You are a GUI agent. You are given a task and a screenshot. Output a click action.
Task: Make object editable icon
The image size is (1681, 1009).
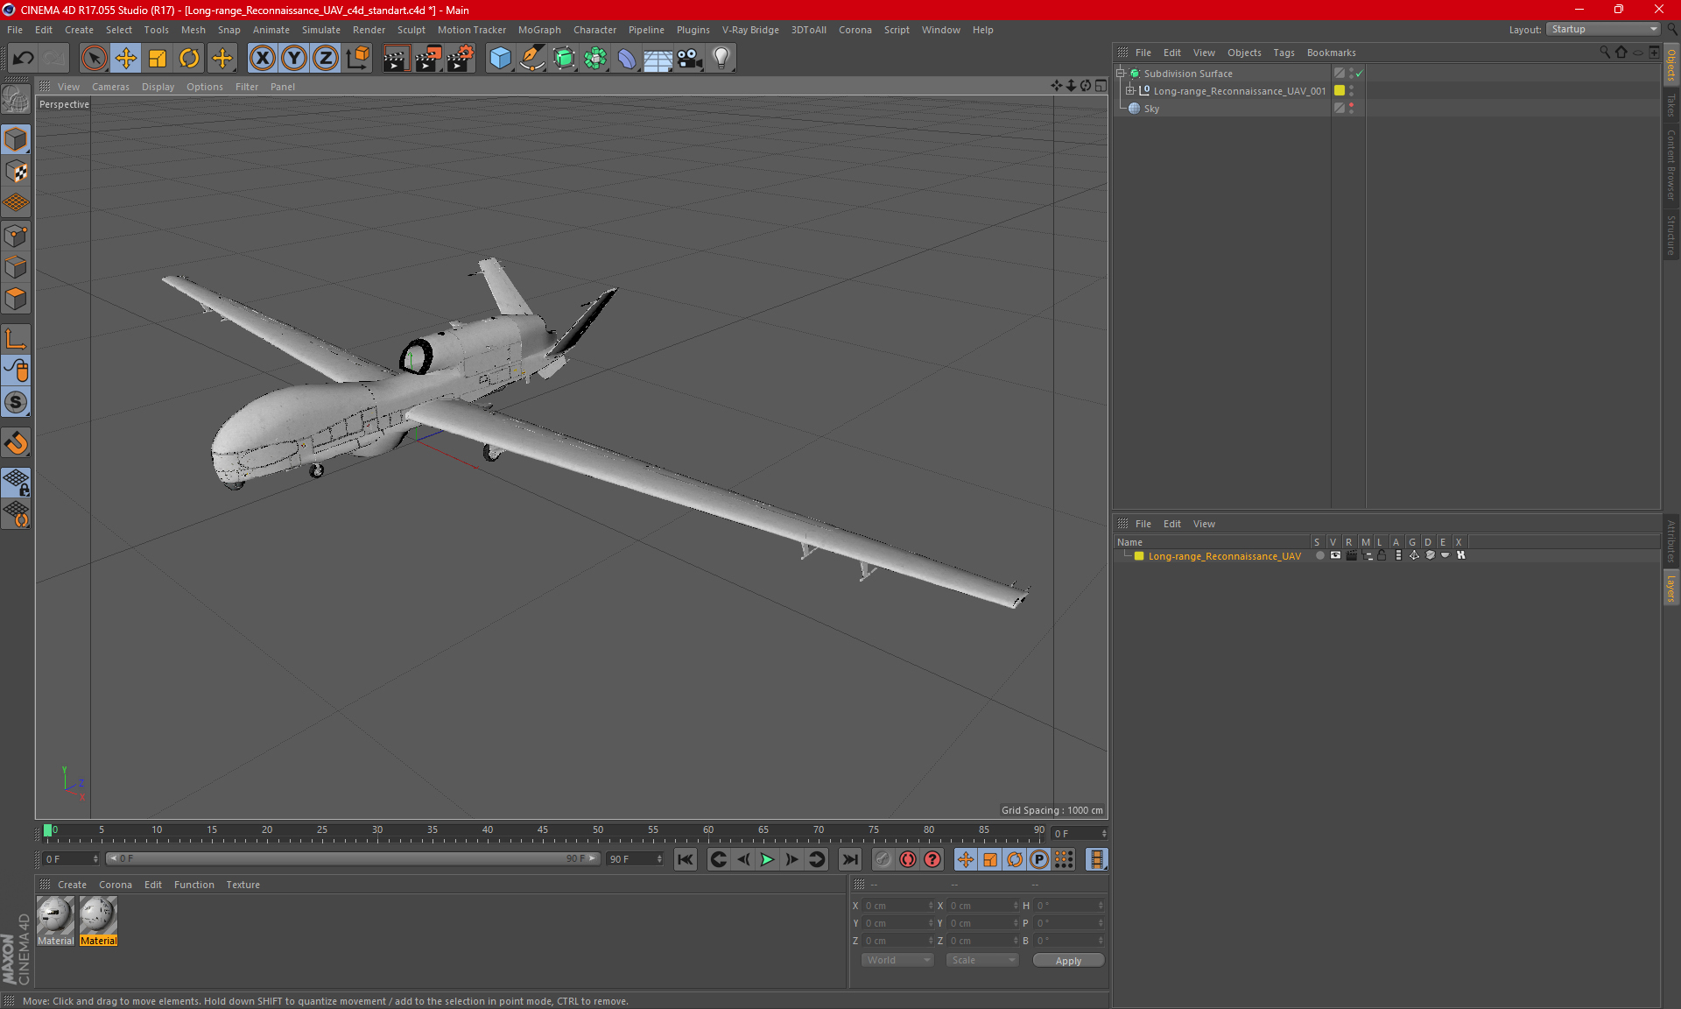coord(16,100)
